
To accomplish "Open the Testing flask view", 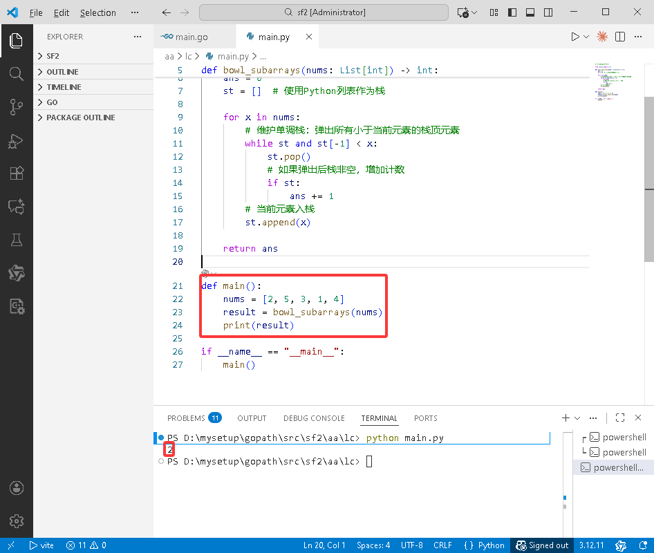I will (x=17, y=240).
